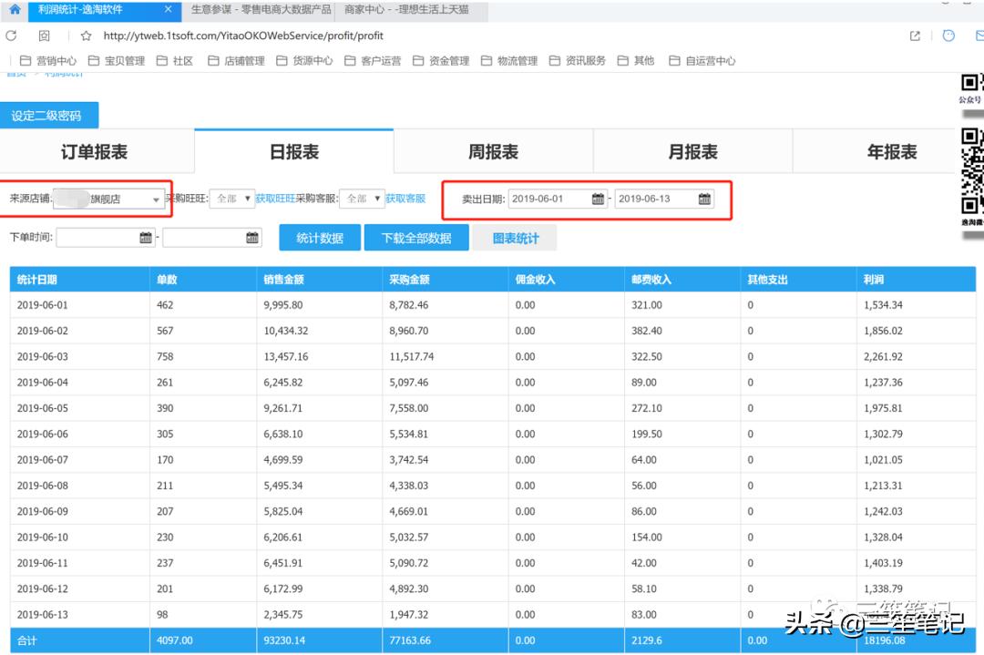The width and height of the screenshot is (984, 655).
Task: Click the open-in-new-window icon beside the address bar
Action: click(x=914, y=36)
